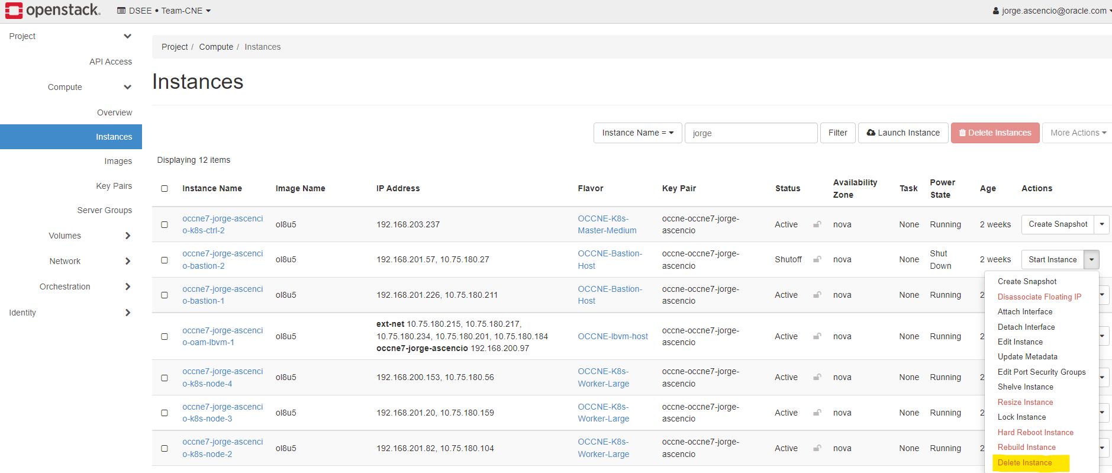Click the Compute breadcrumb link

(x=216, y=47)
